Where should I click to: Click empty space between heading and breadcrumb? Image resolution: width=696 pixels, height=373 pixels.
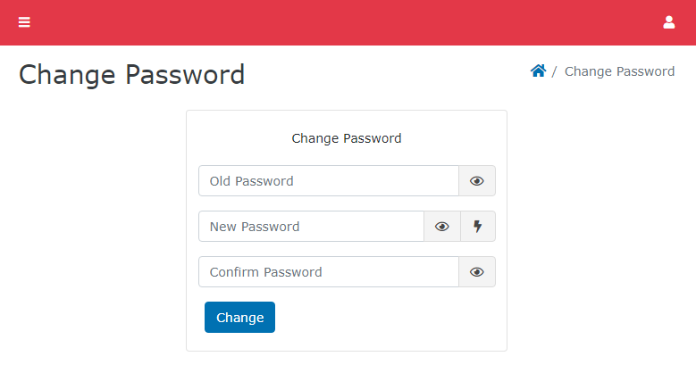click(x=384, y=73)
